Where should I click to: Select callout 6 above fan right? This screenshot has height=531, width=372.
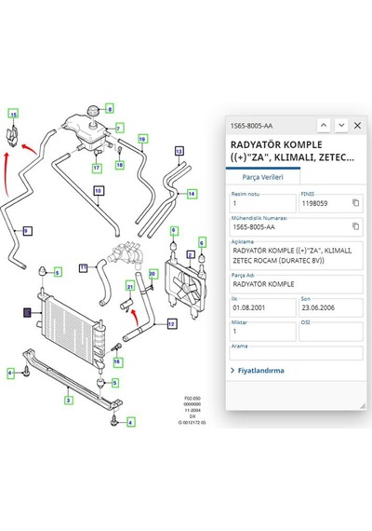pos(202,243)
